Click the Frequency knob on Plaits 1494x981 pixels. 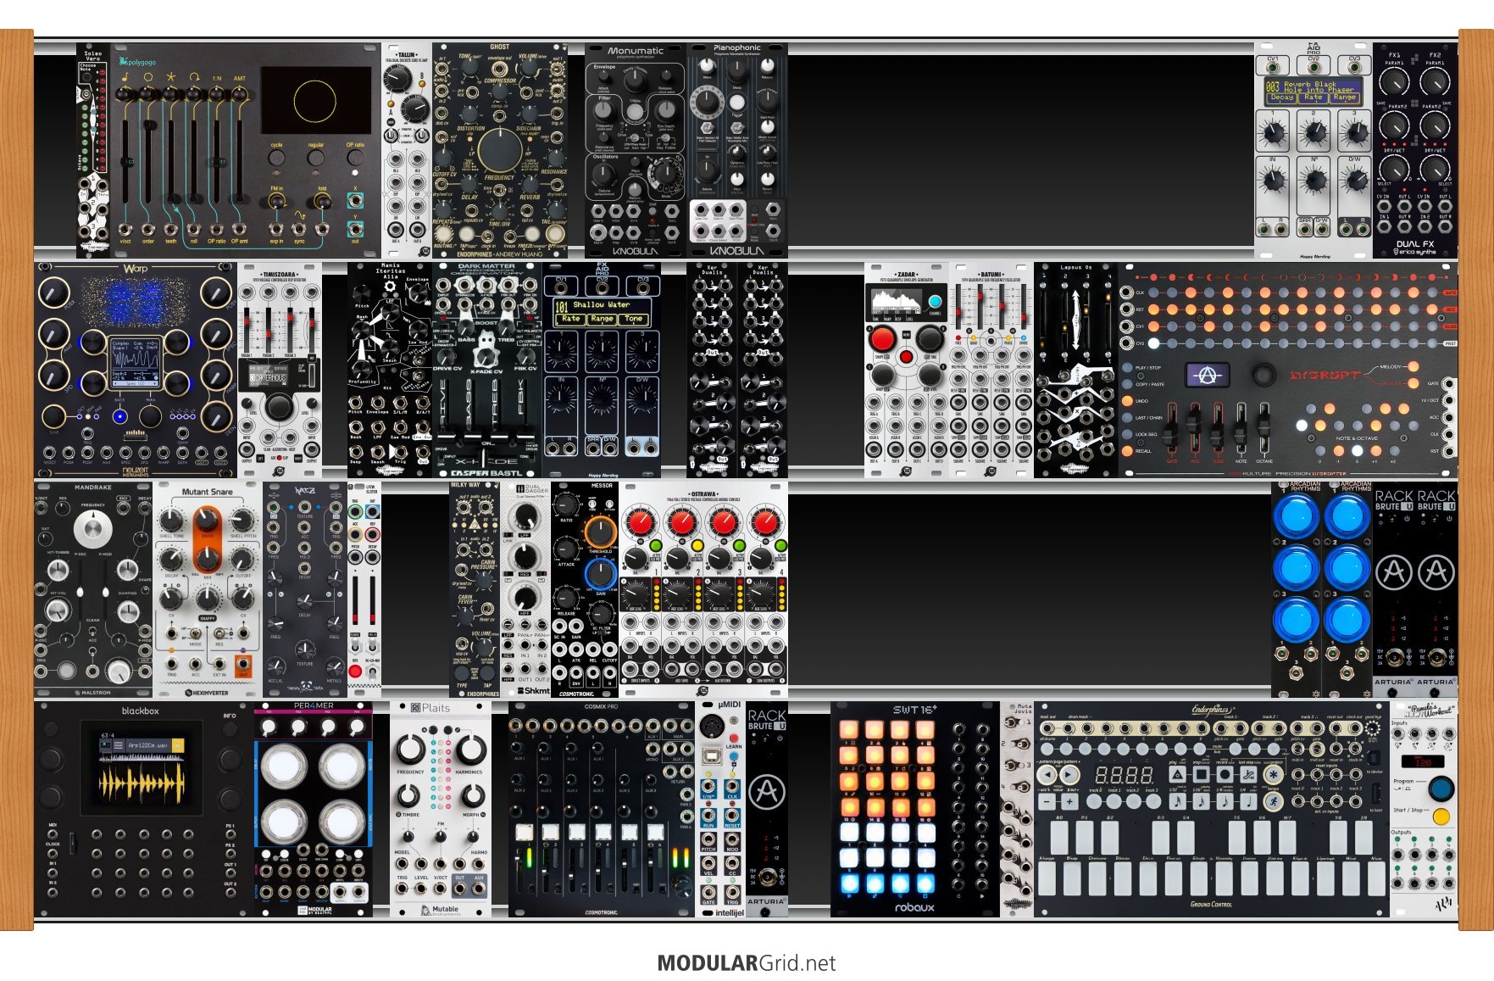coord(411,750)
